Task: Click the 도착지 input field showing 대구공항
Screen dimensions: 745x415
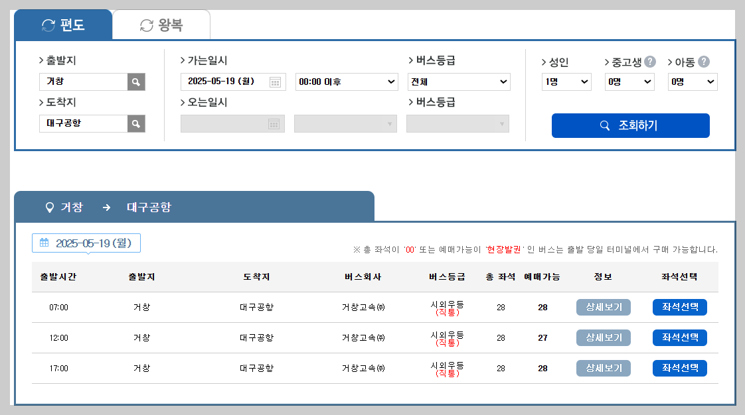Action: [x=84, y=123]
